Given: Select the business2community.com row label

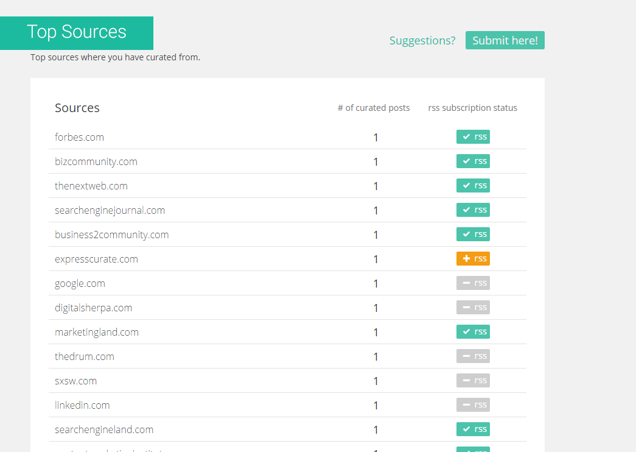Looking at the screenshot, I should 111,235.
